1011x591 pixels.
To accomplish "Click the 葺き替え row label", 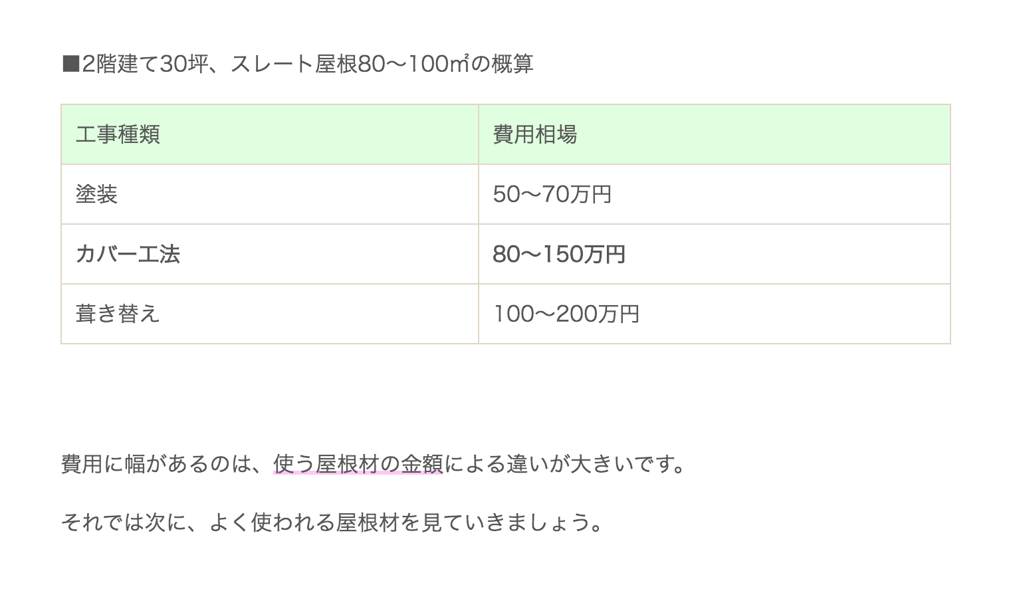I will 118,314.
